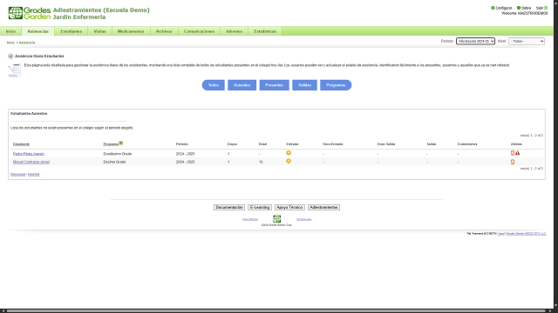Click the Salidas filter button

[x=304, y=85]
